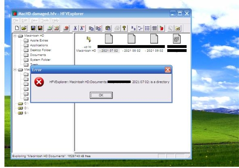
Task: Click the Copy icon with plus sign
Action: pyautogui.click(x=98, y=28)
